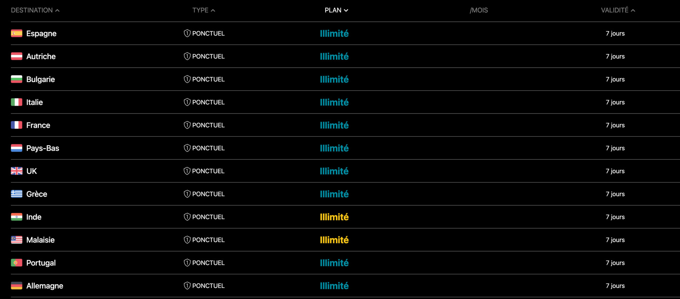
Task: Open the Illimité plan for Italie
Action: tap(334, 102)
